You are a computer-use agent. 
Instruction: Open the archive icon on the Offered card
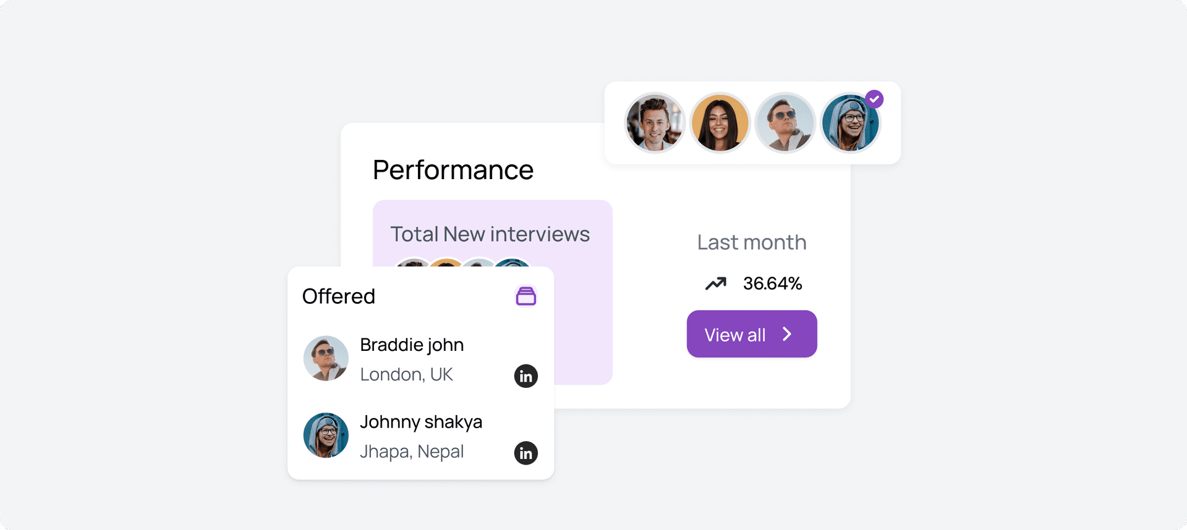(x=526, y=297)
